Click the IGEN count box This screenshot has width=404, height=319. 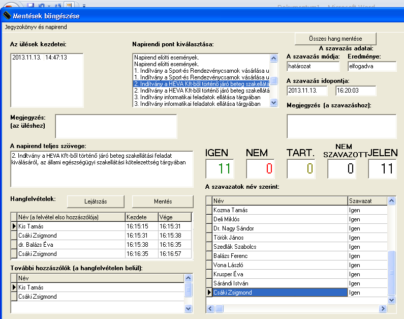[220, 168]
